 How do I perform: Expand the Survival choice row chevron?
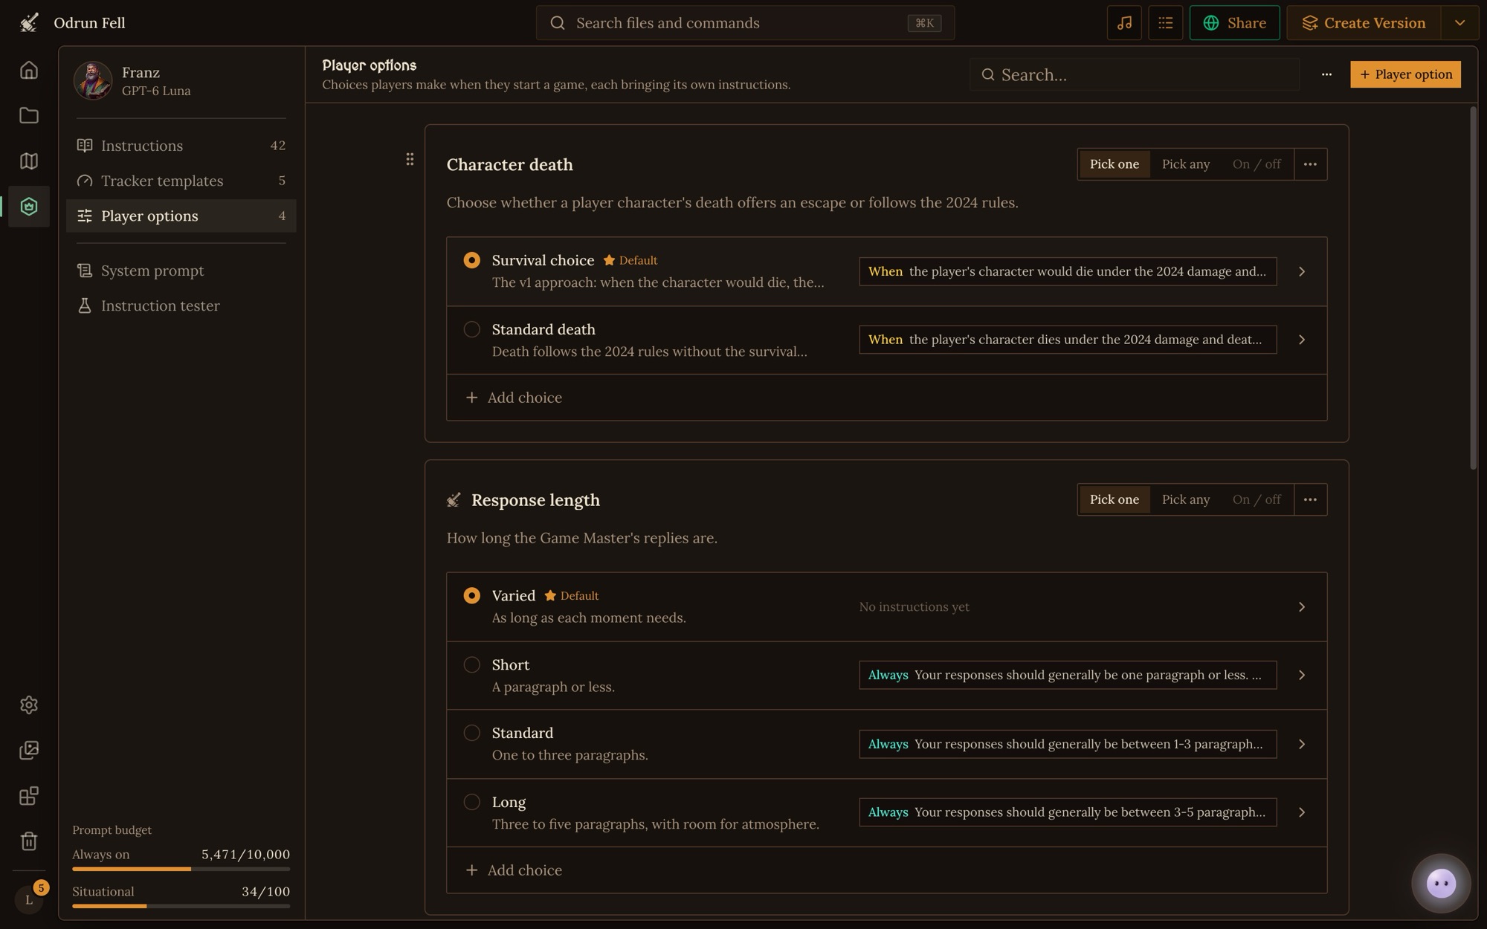(x=1302, y=272)
